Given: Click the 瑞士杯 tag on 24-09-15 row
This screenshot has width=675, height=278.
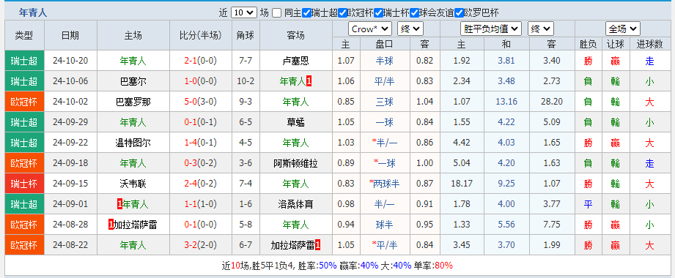Looking at the screenshot, I should pyautogui.click(x=24, y=184).
